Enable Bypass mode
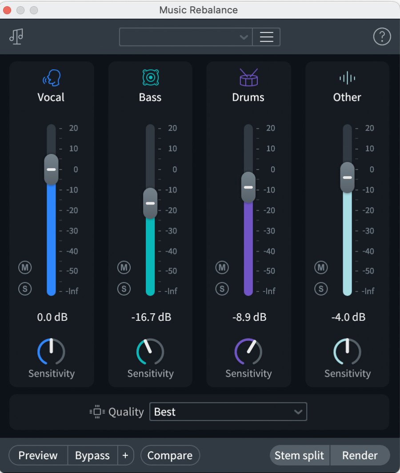This screenshot has height=473, width=400. [x=92, y=455]
